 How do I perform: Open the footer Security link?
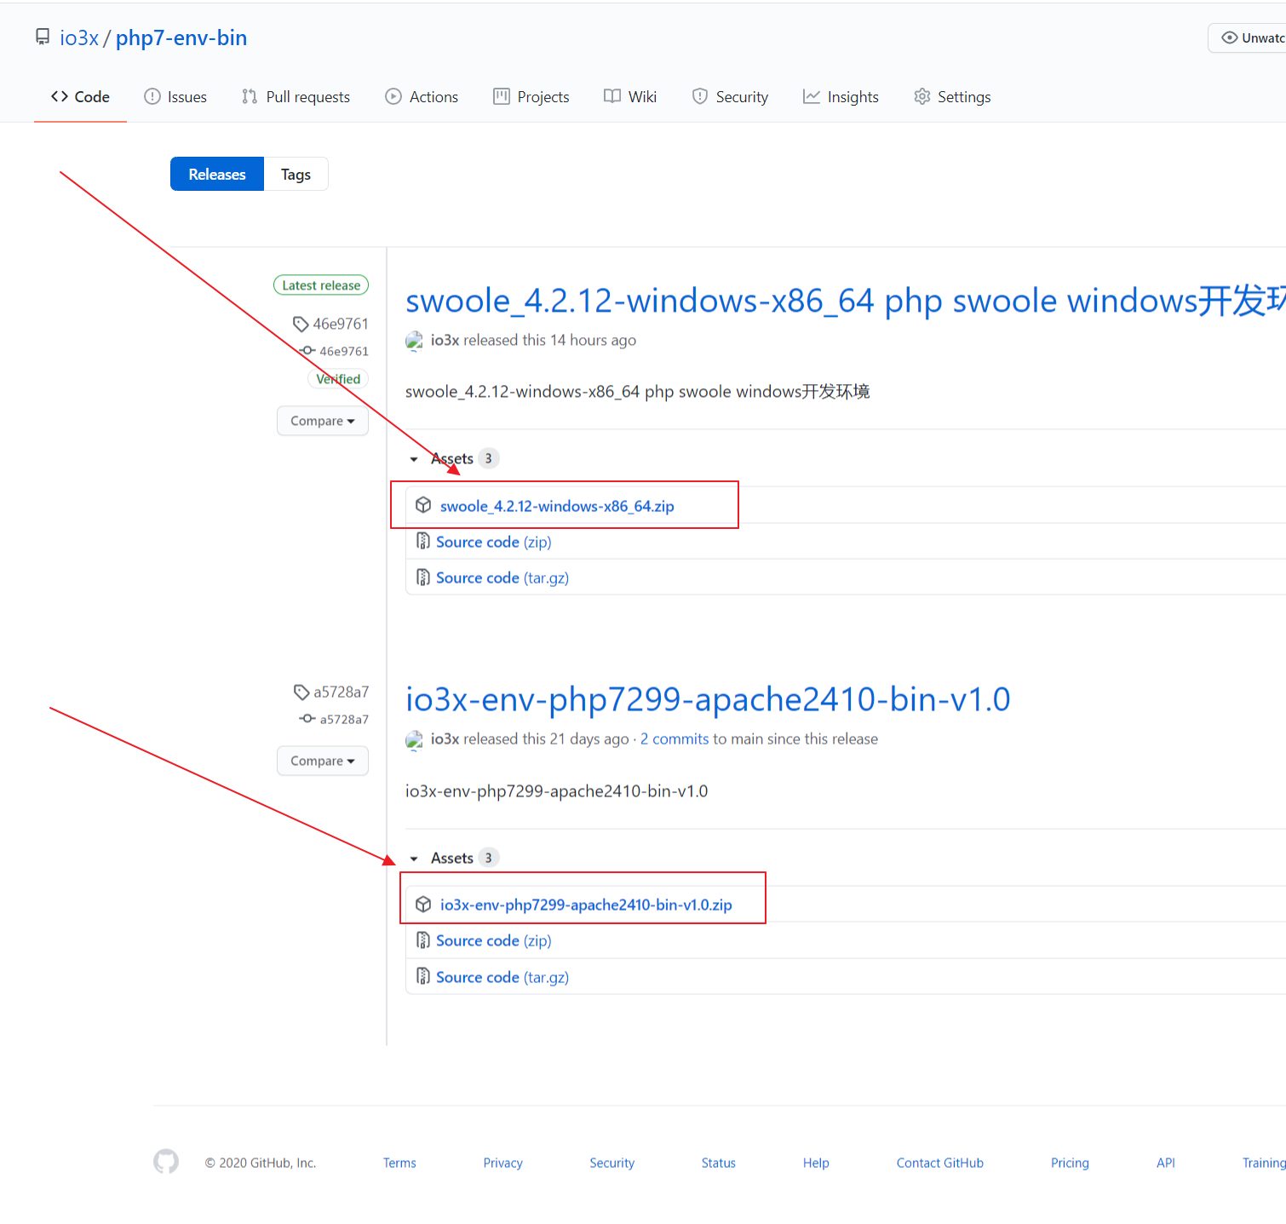612,1163
